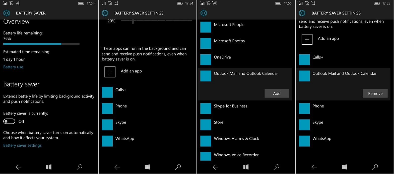Tap the battery status icon on the overview screen
395x175 pixels.
81,3
